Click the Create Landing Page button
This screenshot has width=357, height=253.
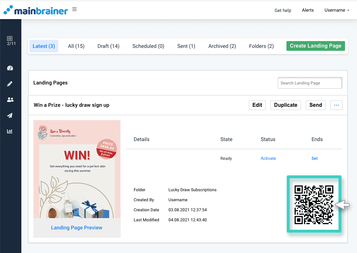(x=316, y=46)
